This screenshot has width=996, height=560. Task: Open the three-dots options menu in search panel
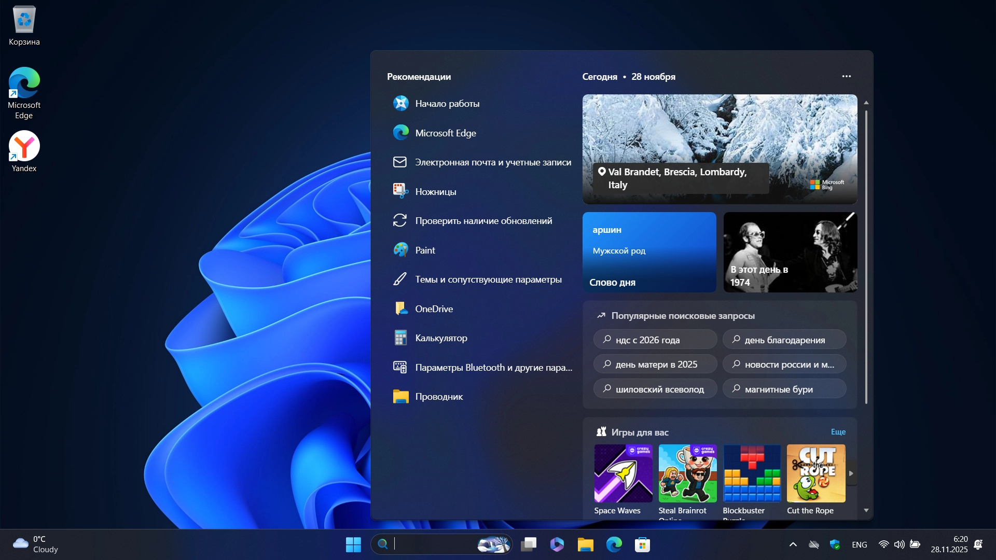846,76
